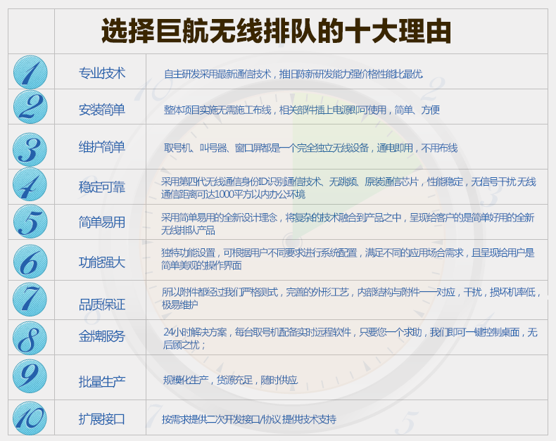556x441 pixels.
Task: Open the 稳定可靠 label
Action: point(101,186)
